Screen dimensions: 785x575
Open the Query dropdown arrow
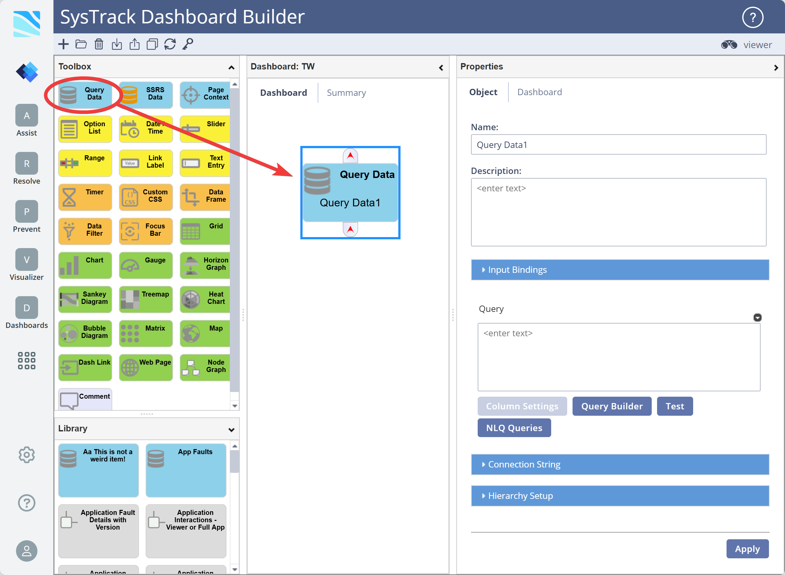click(757, 318)
